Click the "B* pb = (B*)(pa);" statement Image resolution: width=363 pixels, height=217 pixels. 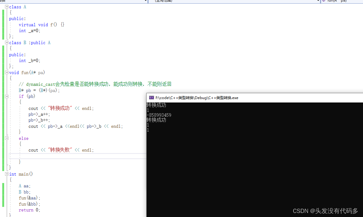pyautogui.click(x=39, y=90)
